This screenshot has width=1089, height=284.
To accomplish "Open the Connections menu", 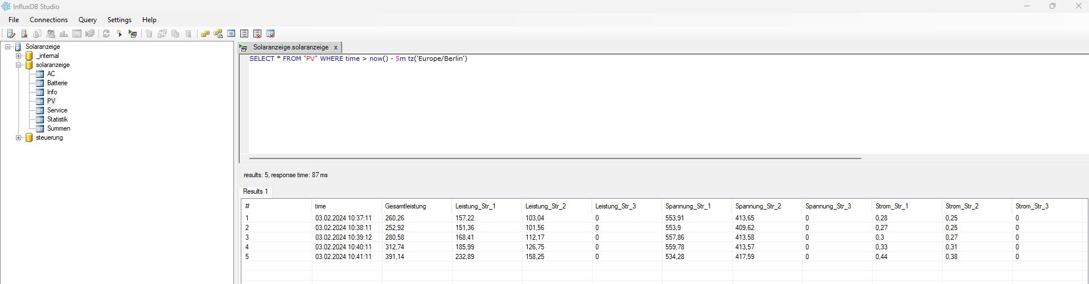I will pyautogui.click(x=48, y=20).
